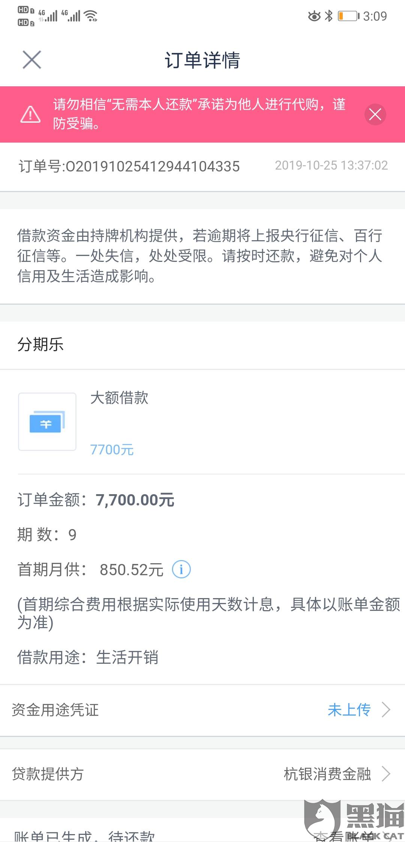Open the 查看账单 view bill link
The image size is (405, 842).
343,836
